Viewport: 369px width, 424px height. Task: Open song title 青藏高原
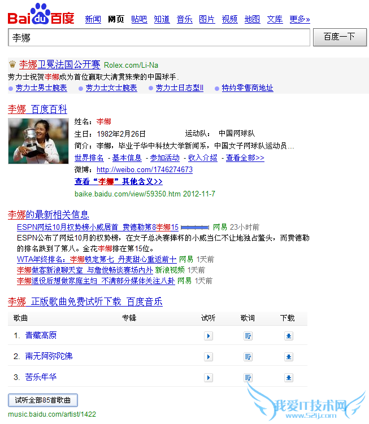coord(41,335)
